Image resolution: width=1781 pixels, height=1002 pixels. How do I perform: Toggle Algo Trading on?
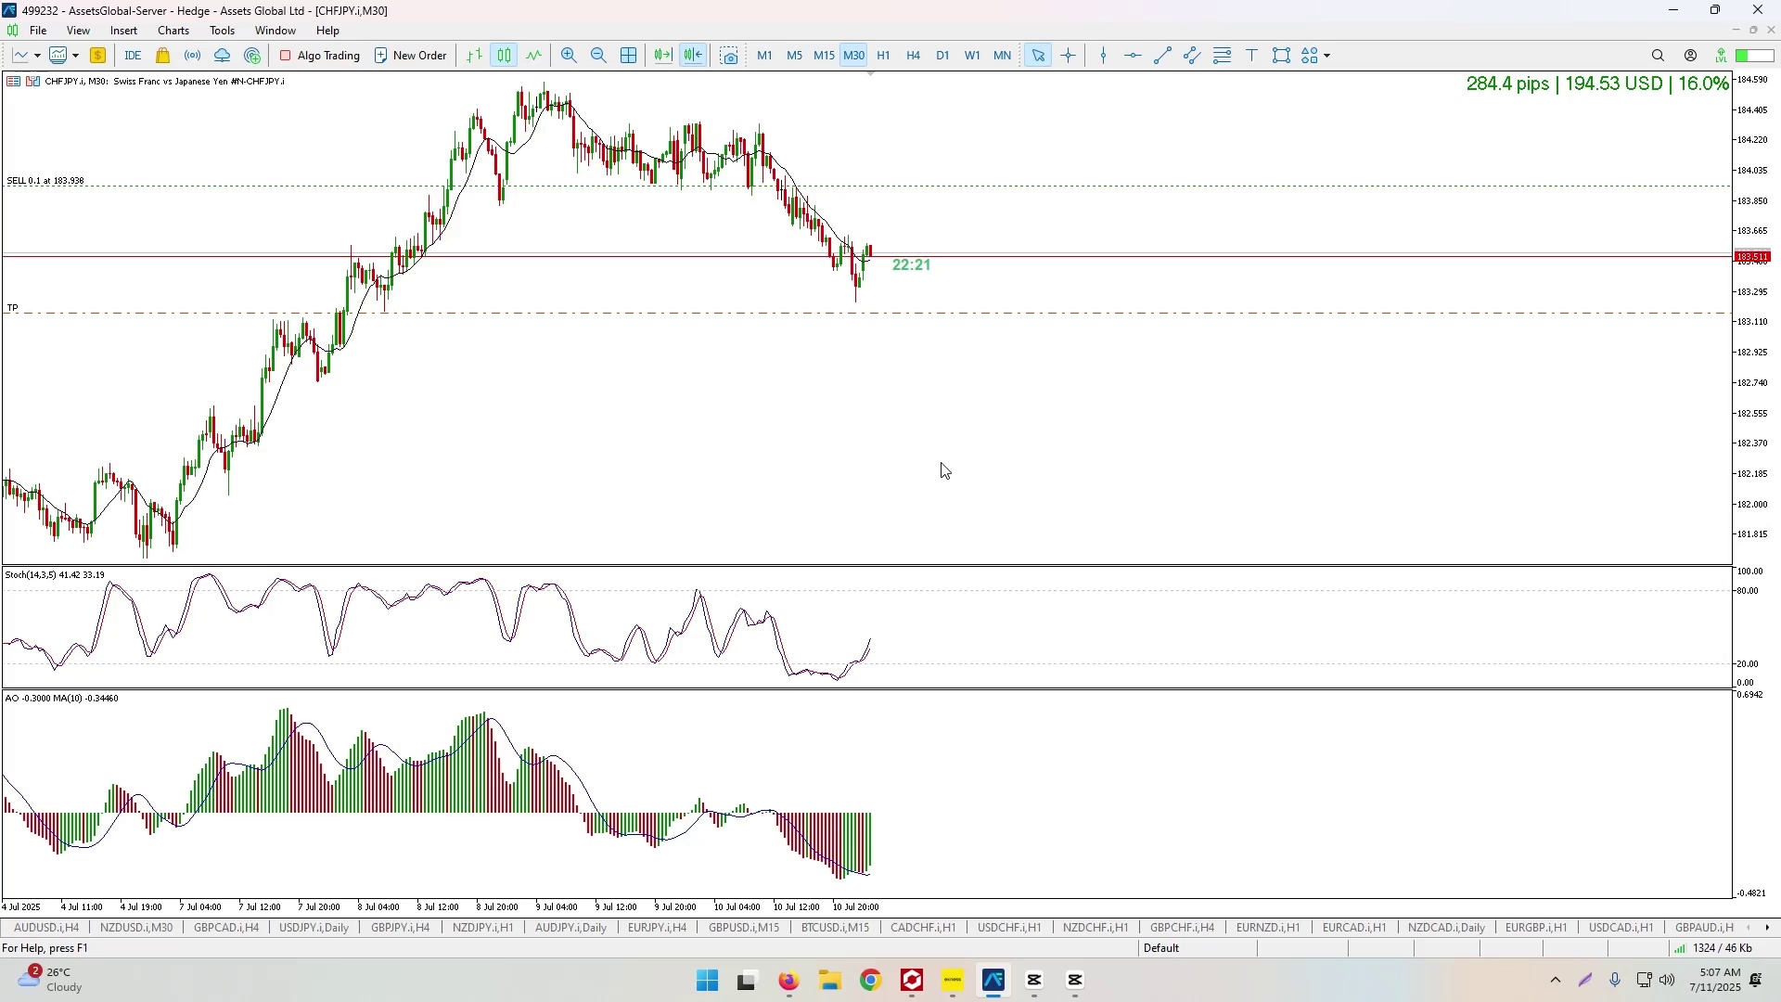[320, 56]
